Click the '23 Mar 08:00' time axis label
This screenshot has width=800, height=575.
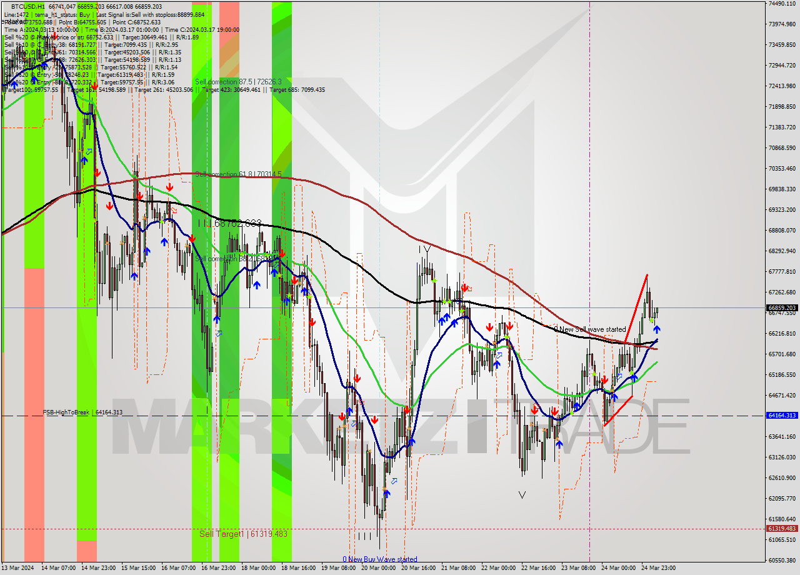coord(578,568)
